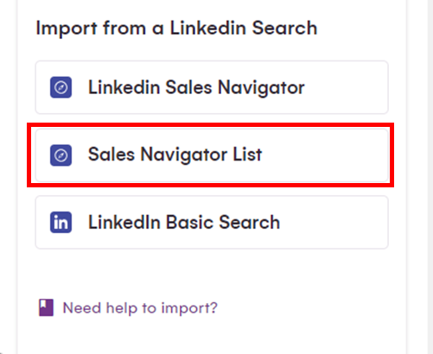Click the word 'List' in the red-outlined option
Viewport: 433px width, 354px height.
[247, 155]
